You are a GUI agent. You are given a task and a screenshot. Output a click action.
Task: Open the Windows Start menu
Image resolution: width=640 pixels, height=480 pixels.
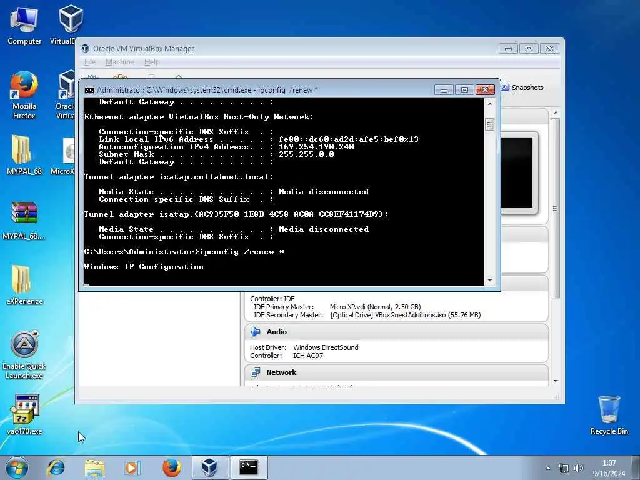coord(17,467)
